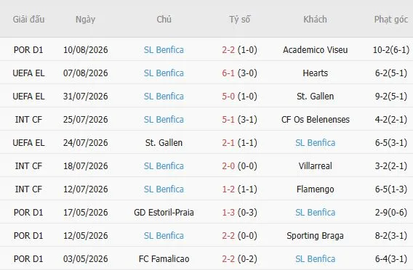The height and width of the screenshot is (270, 413).
Task: Click the 1-2 score against Flamengo
Action: tap(228, 189)
